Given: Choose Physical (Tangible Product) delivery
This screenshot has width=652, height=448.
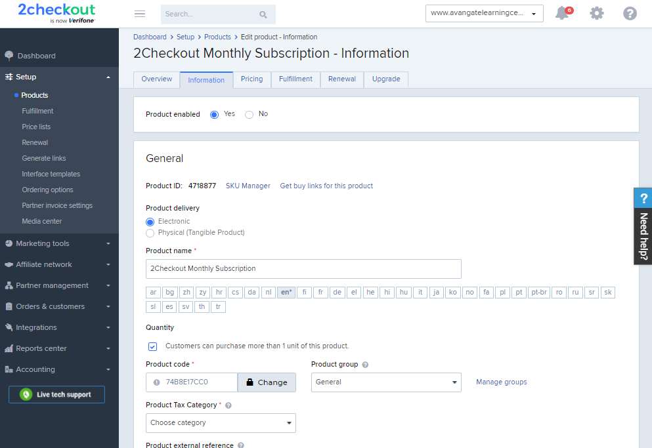Looking at the screenshot, I should [x=150, y=233].
